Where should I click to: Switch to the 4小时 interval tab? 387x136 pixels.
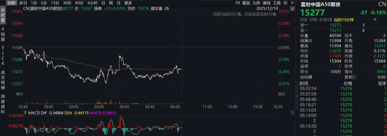tap(92, 3)
